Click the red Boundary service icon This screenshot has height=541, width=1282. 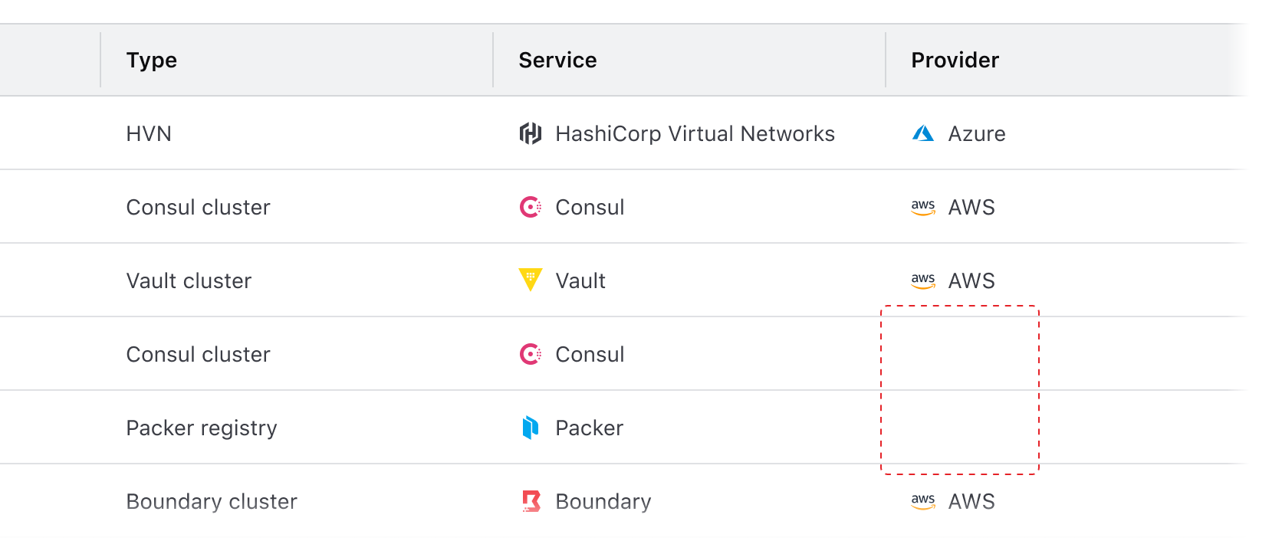[531, 501]
